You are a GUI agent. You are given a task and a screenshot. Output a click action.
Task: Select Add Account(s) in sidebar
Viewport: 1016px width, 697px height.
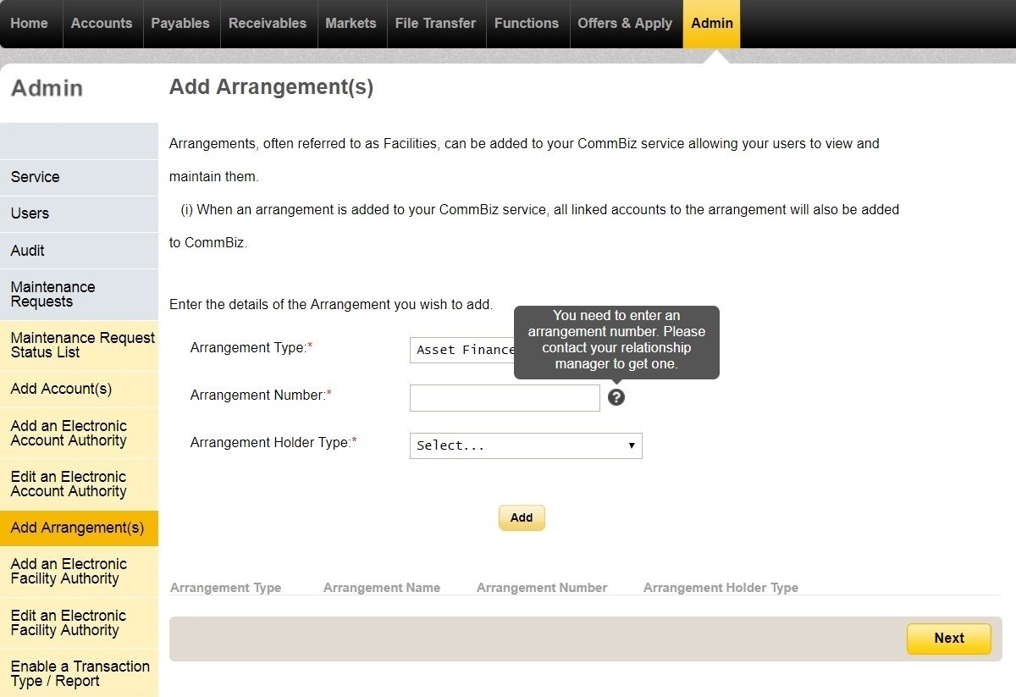coord(79,389)
